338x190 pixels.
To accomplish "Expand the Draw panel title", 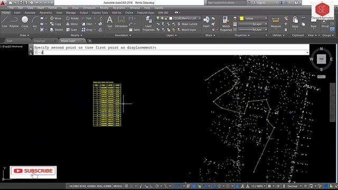I will pos(24,35).
